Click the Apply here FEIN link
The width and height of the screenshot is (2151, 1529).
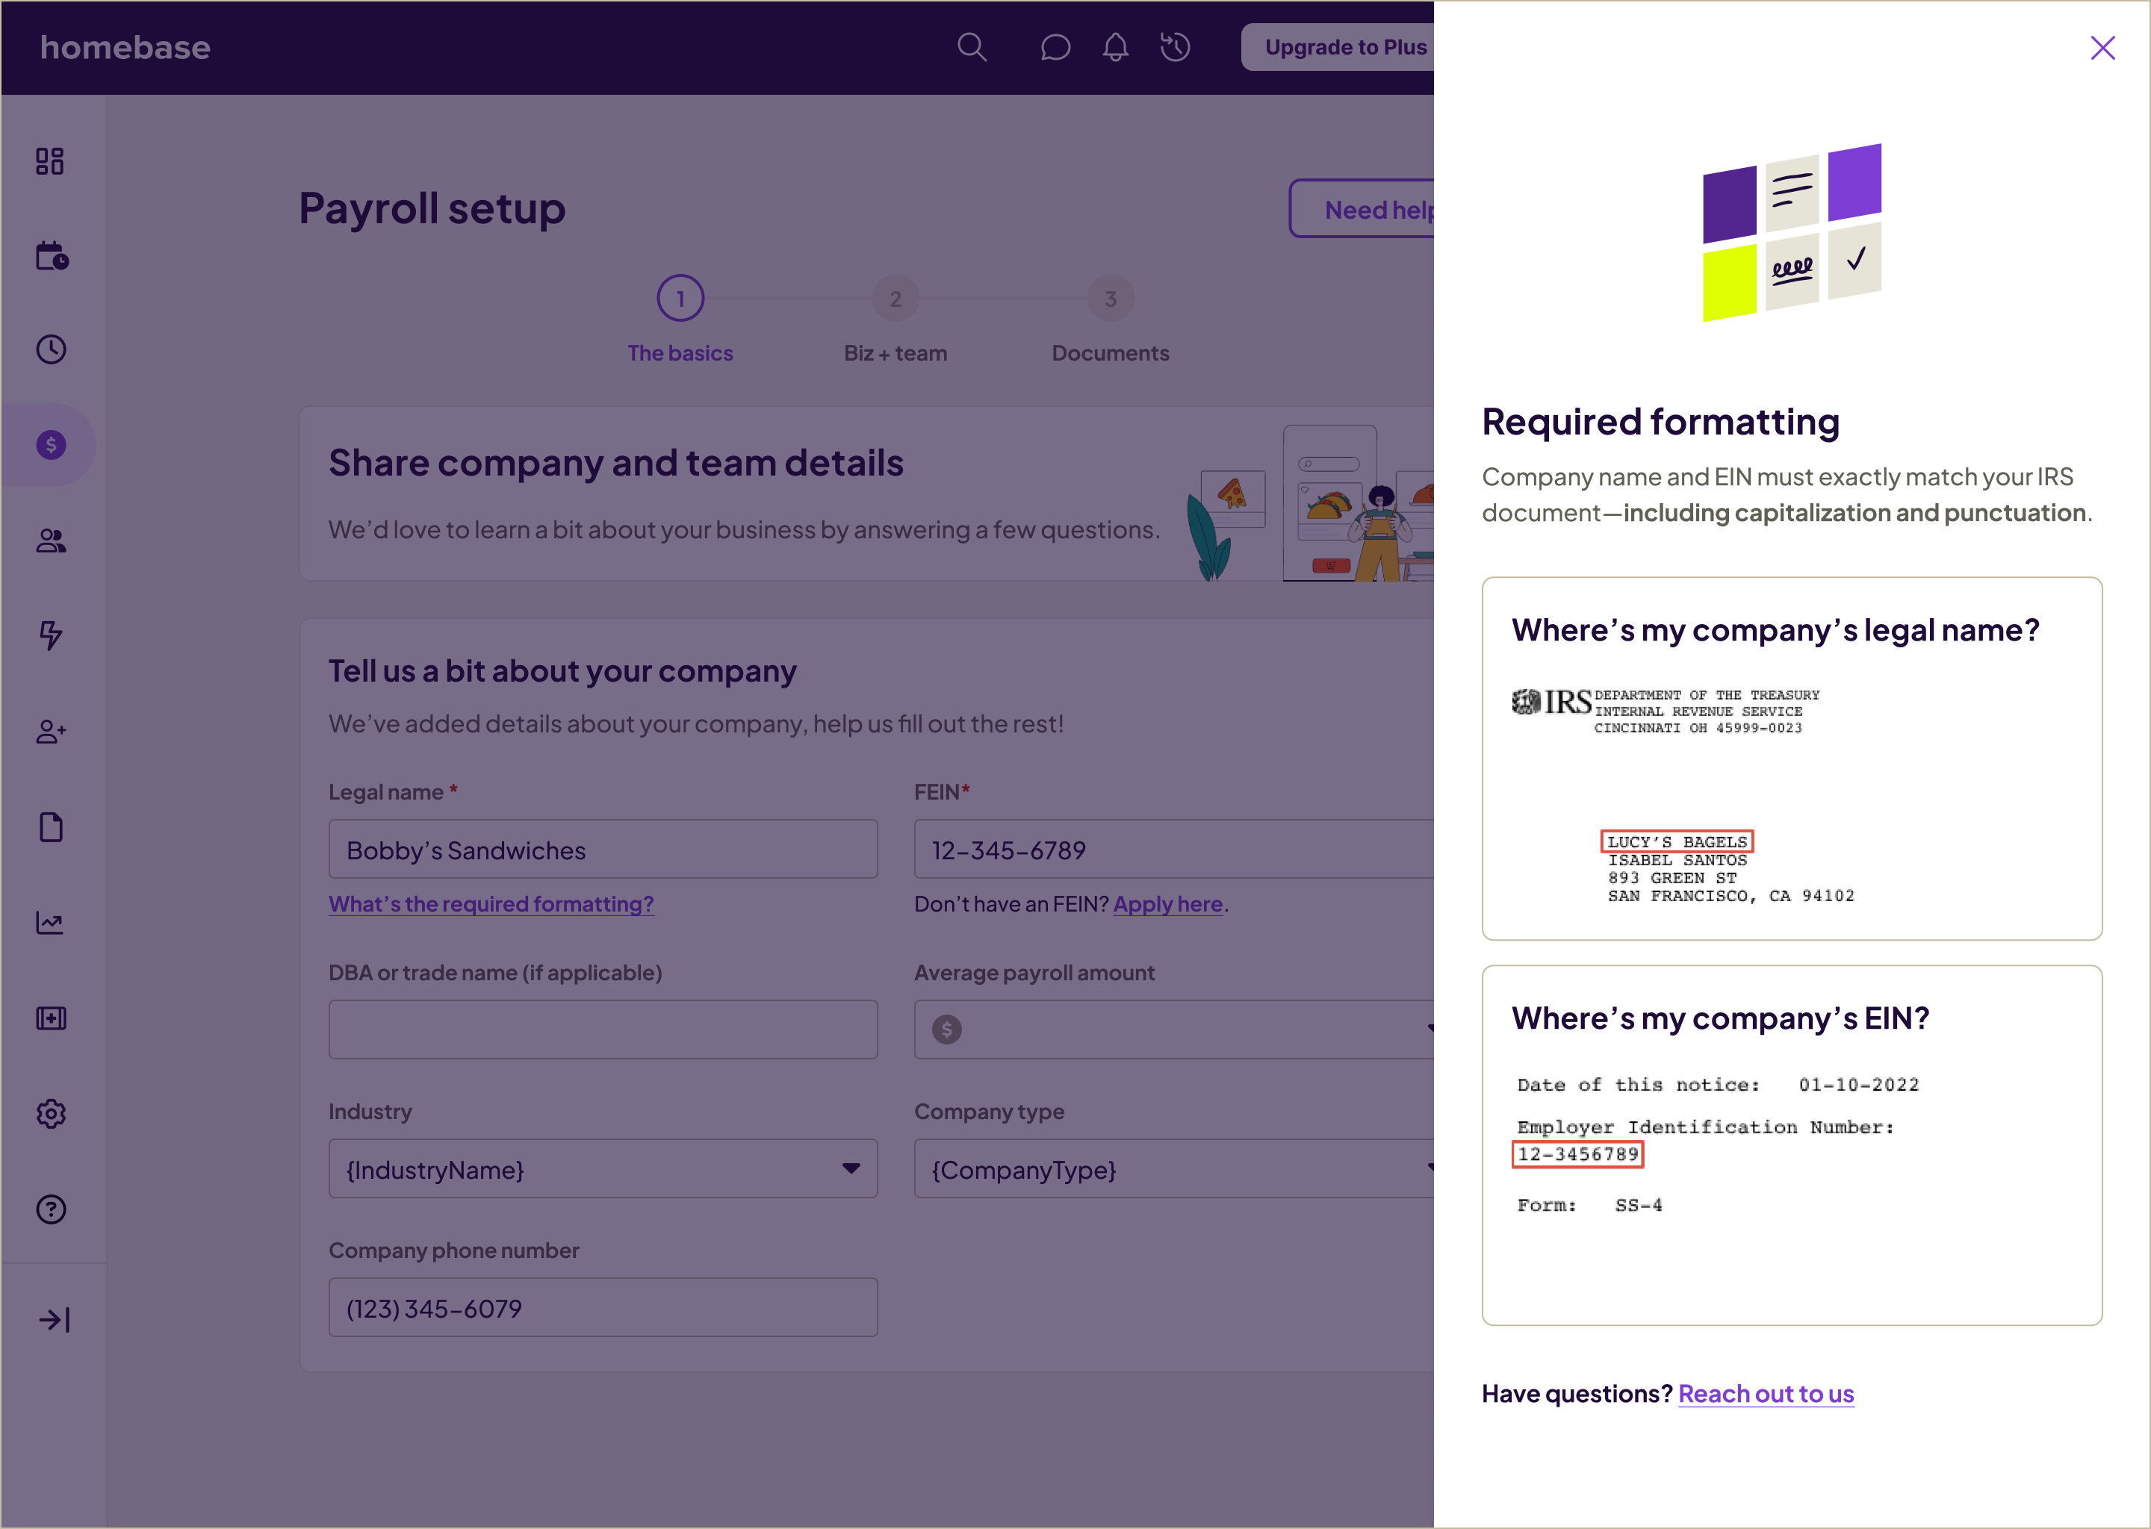(1168, 904)
